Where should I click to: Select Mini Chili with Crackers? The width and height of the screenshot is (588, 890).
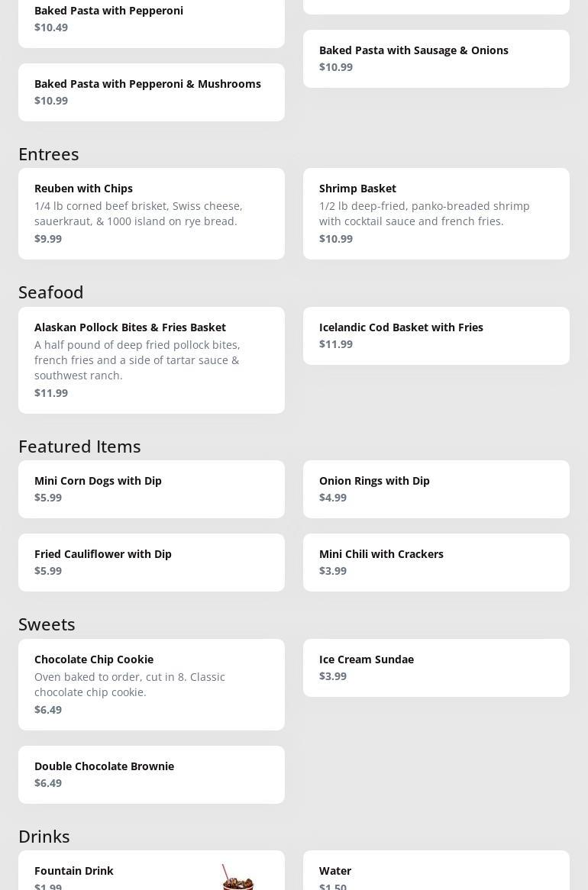(x=436, y=563)
